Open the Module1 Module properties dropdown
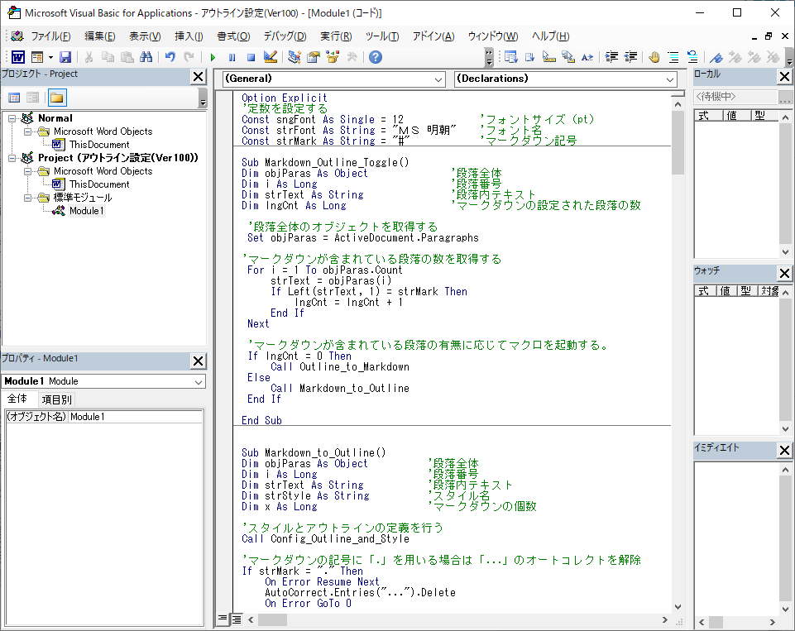 tap(199, 381)
